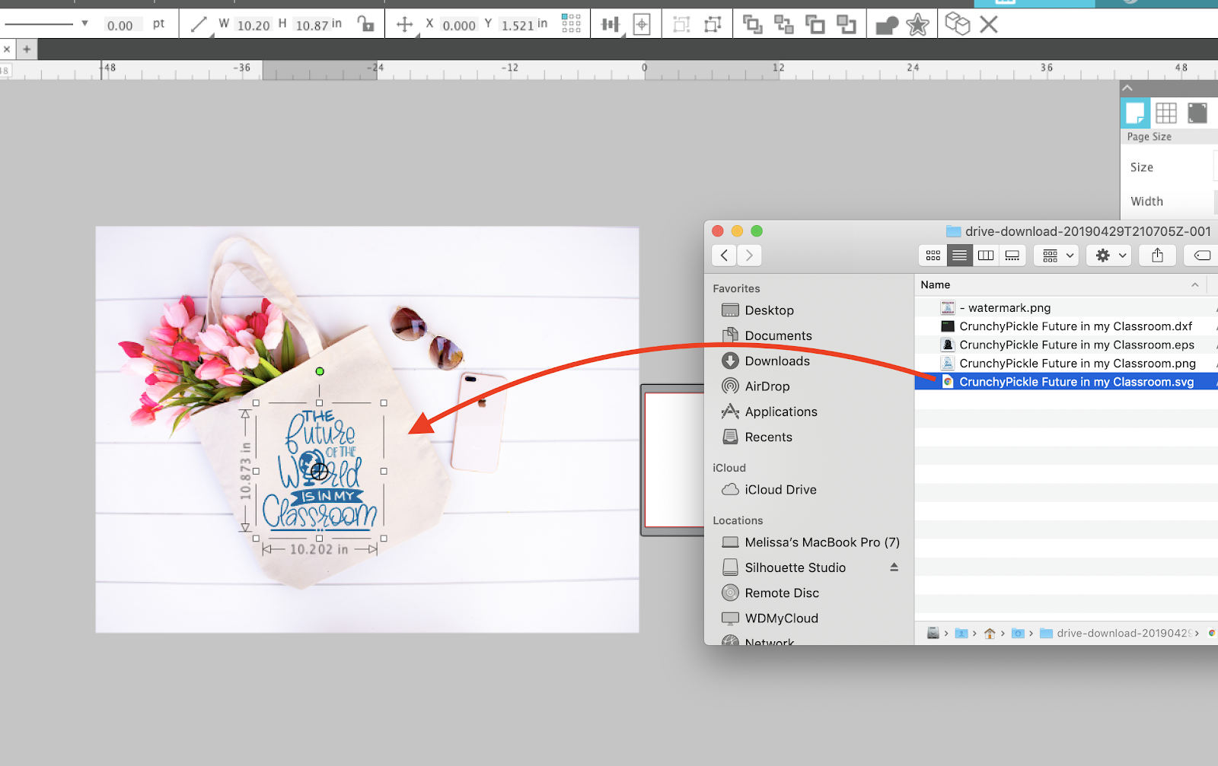
Task: Click the X position field 0.000
Action: pos(459,25)
